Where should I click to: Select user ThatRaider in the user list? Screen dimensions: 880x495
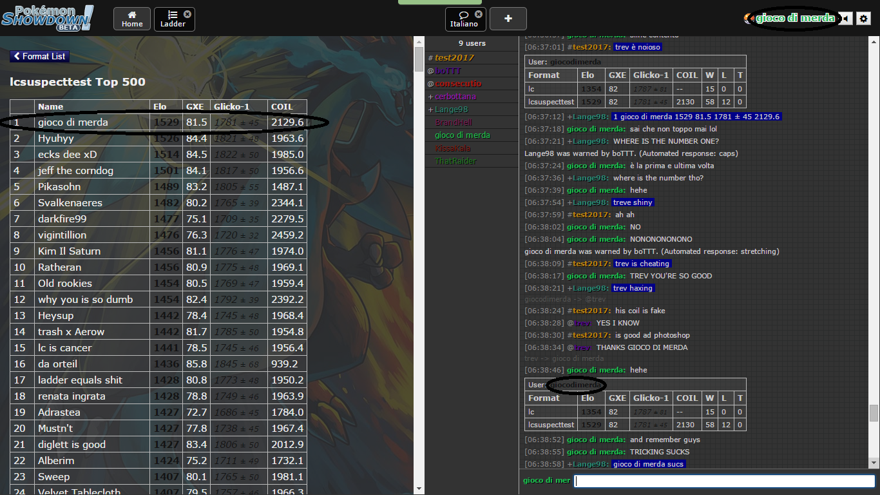(x=472, y=161)
